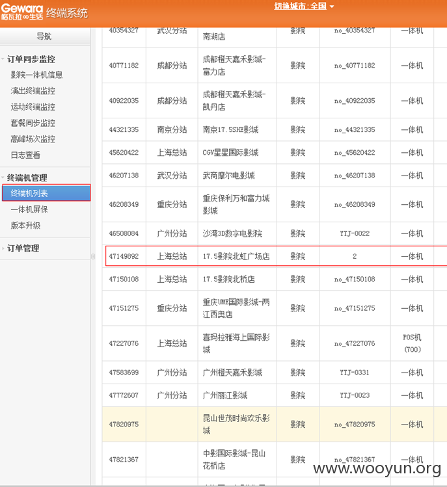Screen dimensions: 447x487
Task: Click cinema name 17.5影院北虹广场店
Action: coord(236,256)
